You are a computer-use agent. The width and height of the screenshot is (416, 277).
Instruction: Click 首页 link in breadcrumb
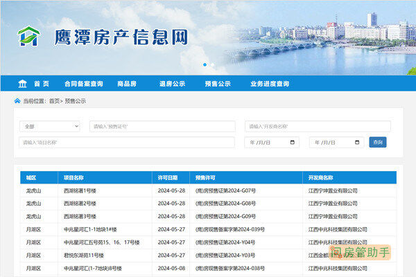54,101
